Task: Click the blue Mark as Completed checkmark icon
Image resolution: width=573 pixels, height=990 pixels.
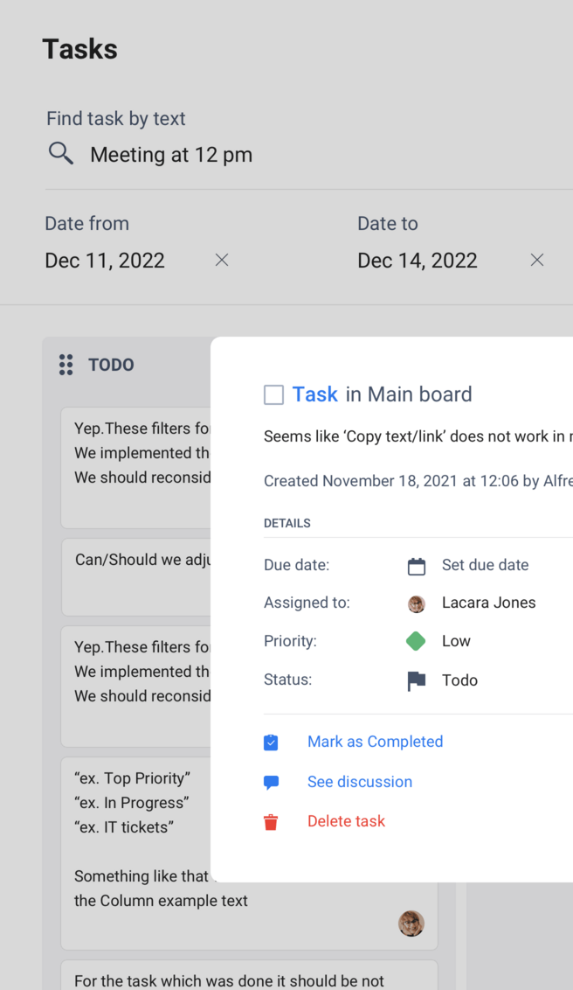Action: click(x=271, y=742)
